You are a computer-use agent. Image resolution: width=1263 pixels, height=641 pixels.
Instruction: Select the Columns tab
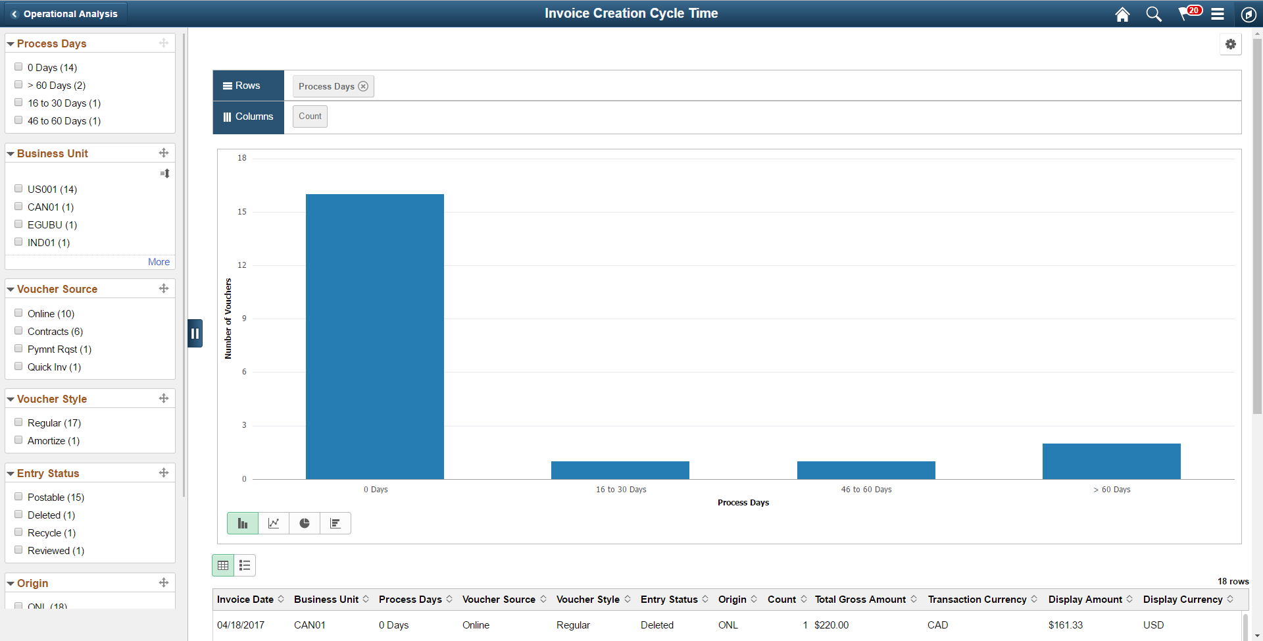(x=248, y=116)
